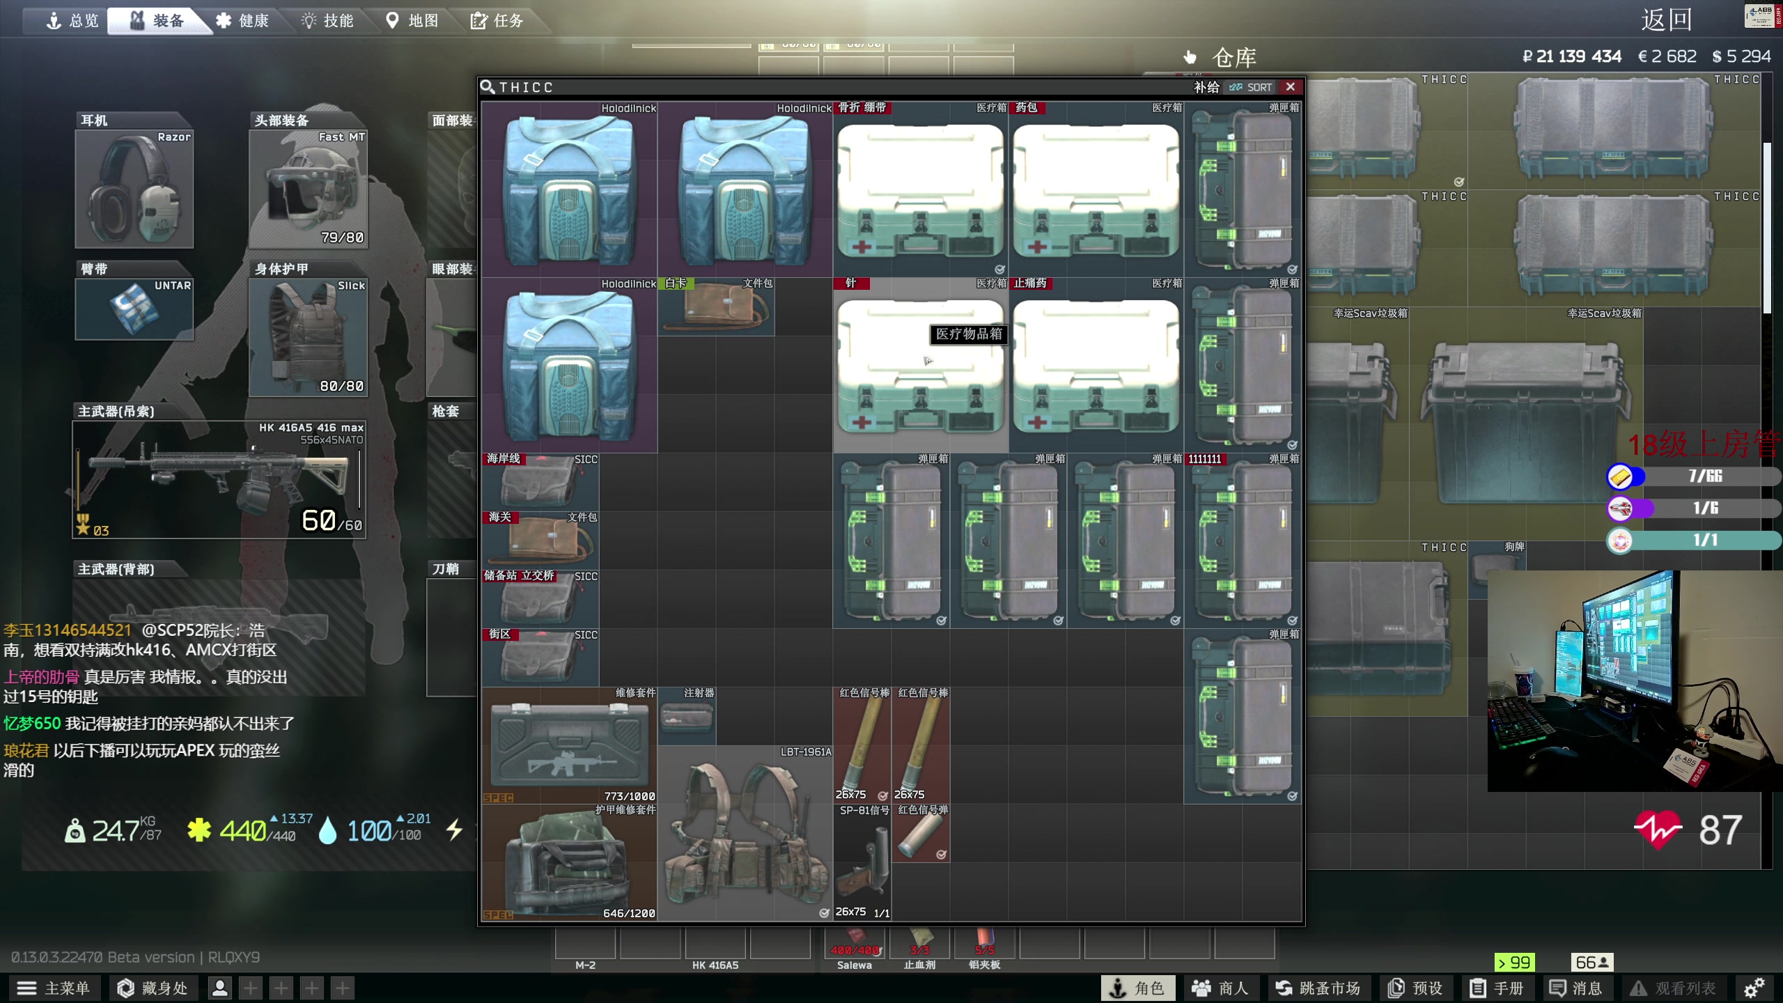
Task: Click the 66 players counter
Action: pyautogui.click(x=1592, y=963)
